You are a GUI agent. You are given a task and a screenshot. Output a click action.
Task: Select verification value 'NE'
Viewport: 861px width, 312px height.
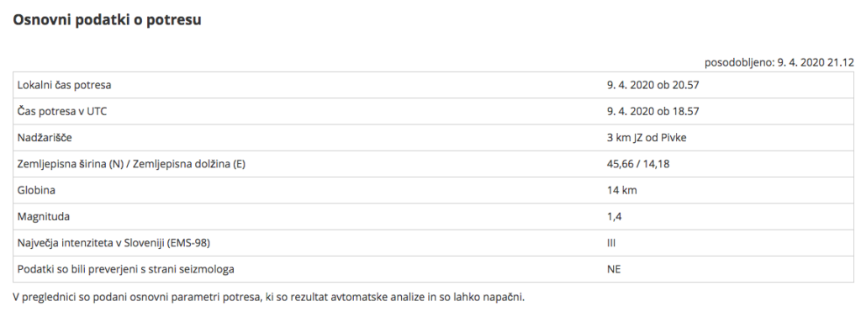tap(614, 270)
